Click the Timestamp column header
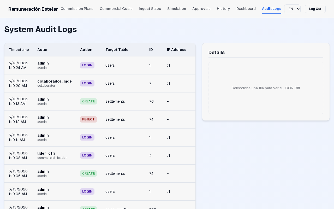The width and height of the screenshot is (334, 209). point(19,50)
